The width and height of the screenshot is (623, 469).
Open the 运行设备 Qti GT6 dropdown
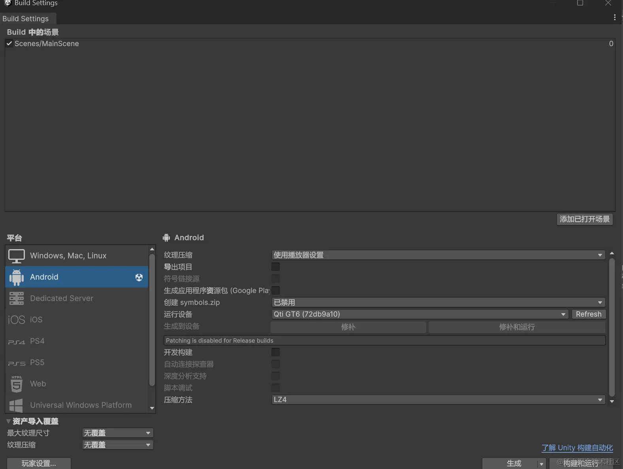(420, 314)
